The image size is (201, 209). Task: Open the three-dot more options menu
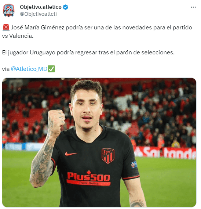[193, 7]
